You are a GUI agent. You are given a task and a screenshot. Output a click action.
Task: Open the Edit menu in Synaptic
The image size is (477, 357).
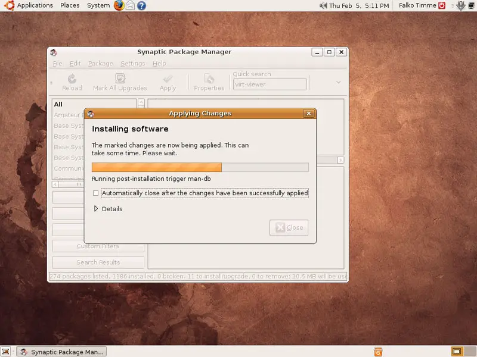tap(75, 64)
